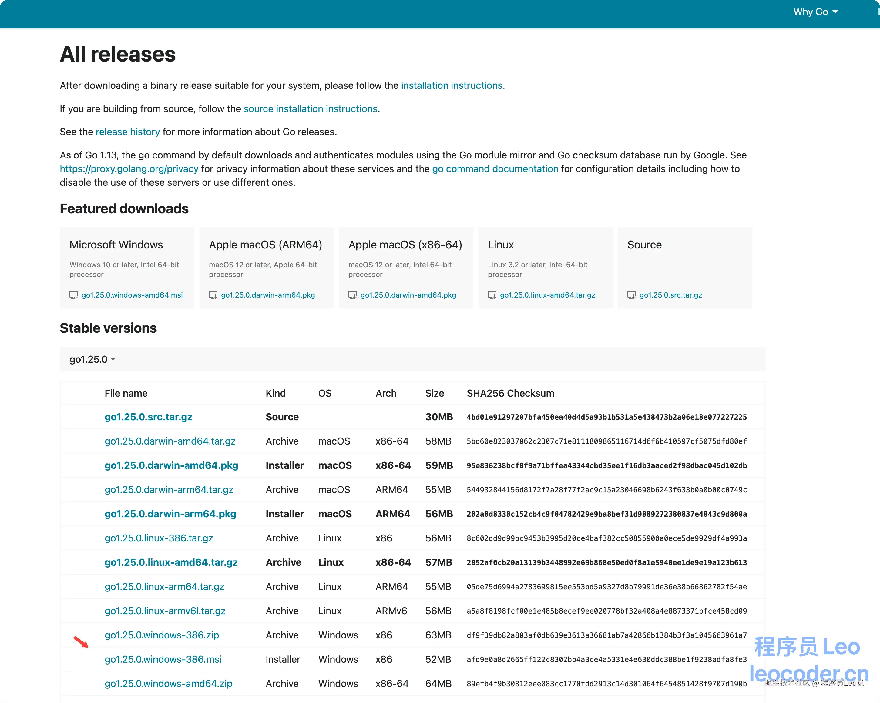Screen dimensions: 880x703
Task: Download go1.25.0.darwin-amd64.tar.gz archive from table
Action: [170, 441]
